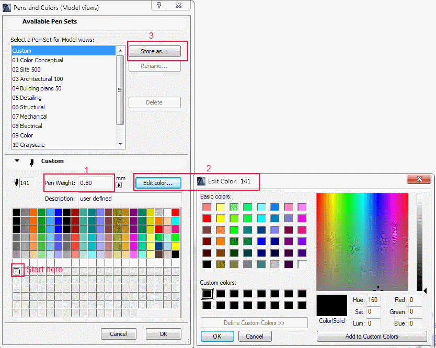Viewport: 436px width, 348px height.
Task: Pick the dark brown pen in the sixth row
Action: tap(159, 254)
